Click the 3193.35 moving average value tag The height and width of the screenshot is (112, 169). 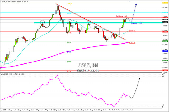(x=132, y=42)
